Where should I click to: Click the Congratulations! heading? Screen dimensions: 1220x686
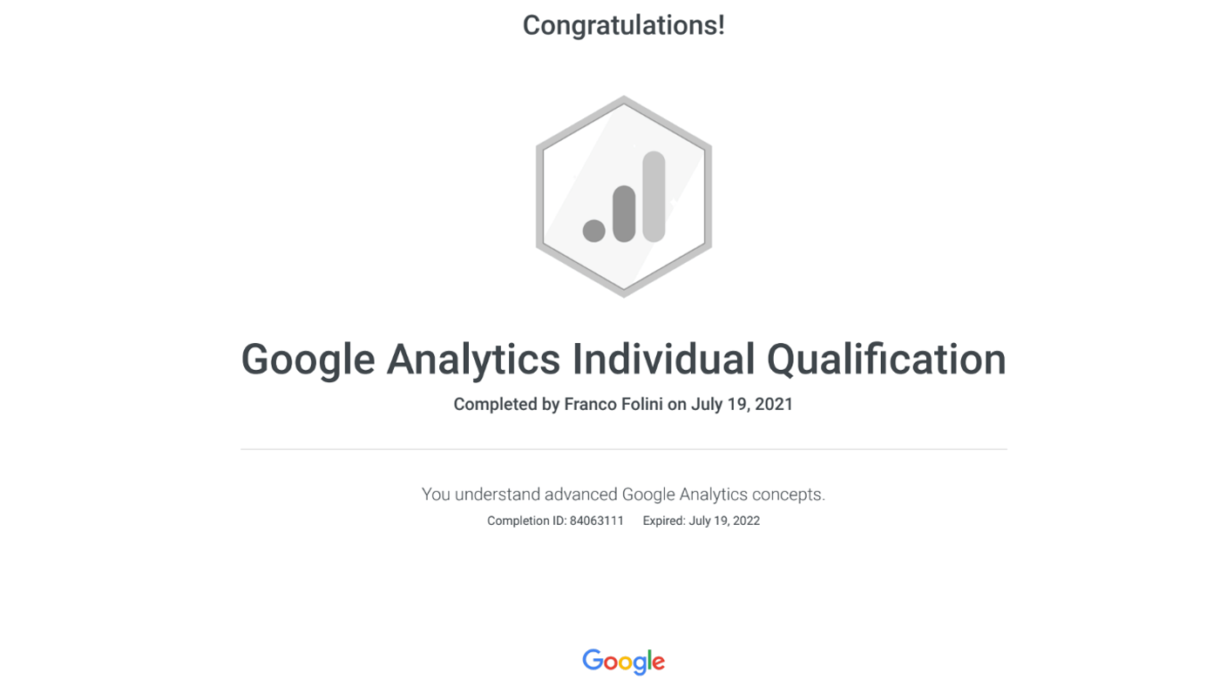[x=623, y=25]
